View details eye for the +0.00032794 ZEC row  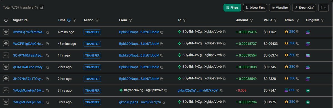(x=6, y=102)
